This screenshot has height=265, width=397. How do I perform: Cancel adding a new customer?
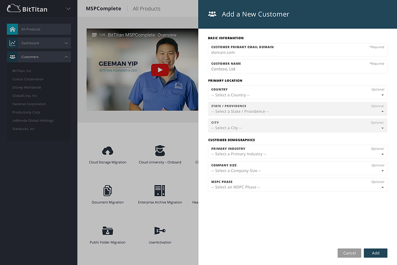349,253
